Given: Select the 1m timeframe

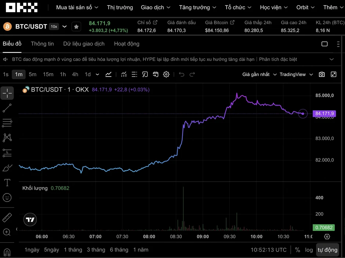Looking at the screenshot, I should coord(19,74).
